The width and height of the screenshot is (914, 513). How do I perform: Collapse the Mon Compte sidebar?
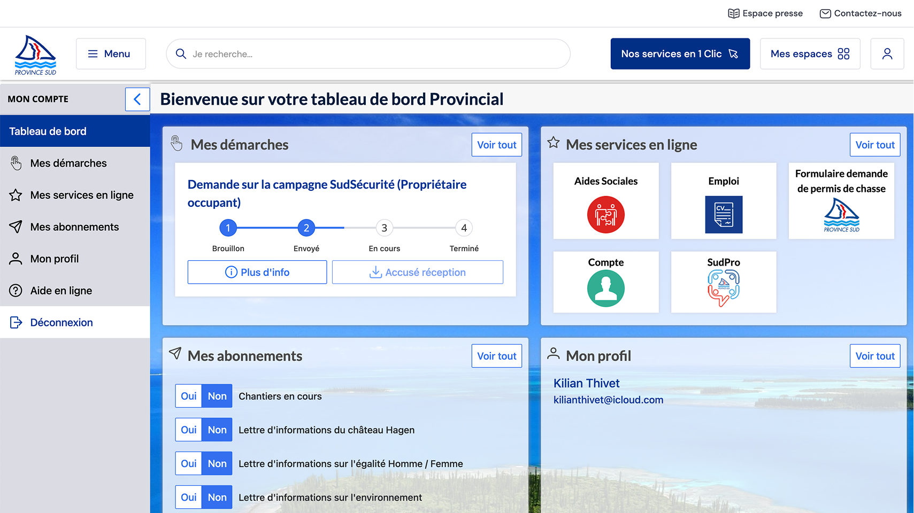coord(137,99)
